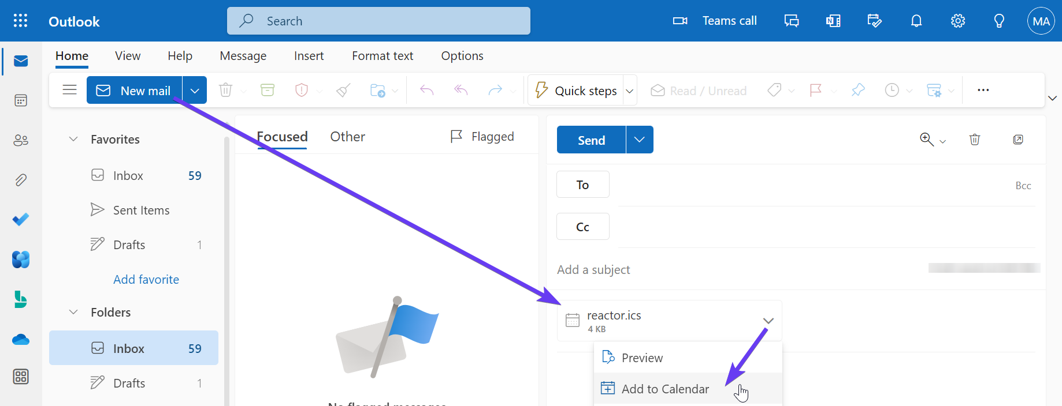Open My Day icon in header
Screen dimensions: 1062x406
[x=875, y=21]
